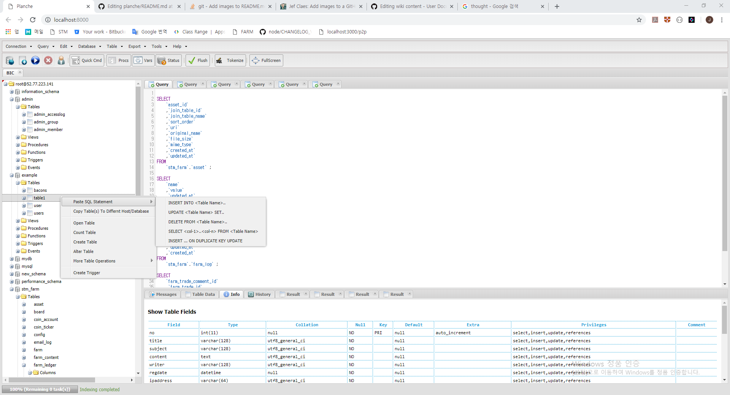Open user manager person icon

click(x=61, y=60)
